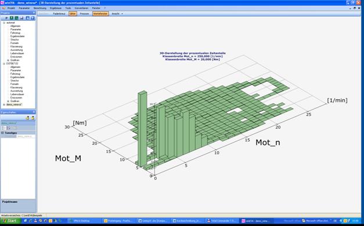Open the Berechnung menu
The height and width of the screenshot is (226, 364).
[x=40, y=8]
